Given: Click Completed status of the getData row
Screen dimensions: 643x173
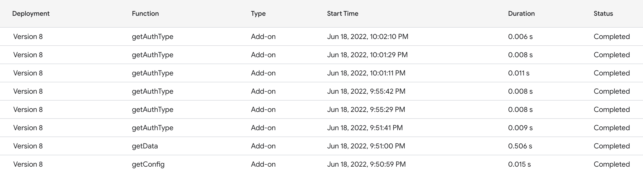Looking at the screenshot, I should 611,146.
